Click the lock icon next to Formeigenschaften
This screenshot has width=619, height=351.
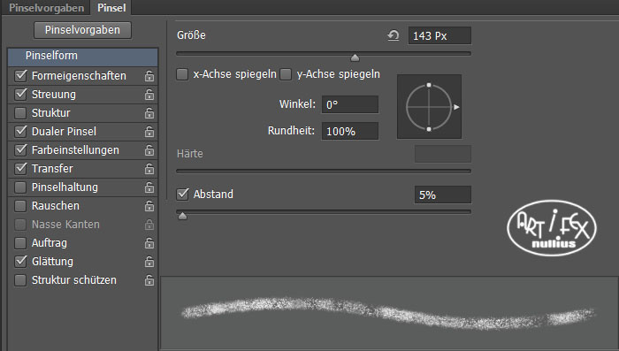point(149,76)
